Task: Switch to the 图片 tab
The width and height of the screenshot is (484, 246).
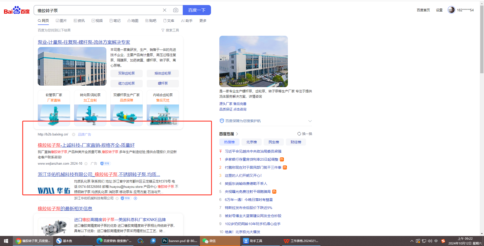Action: 61,21
